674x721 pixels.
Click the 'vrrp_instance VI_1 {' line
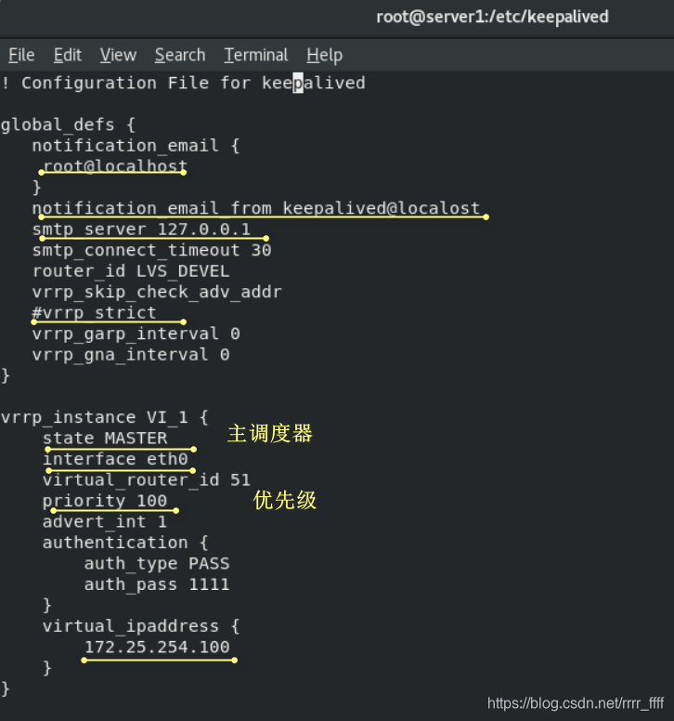pos(105,417)
